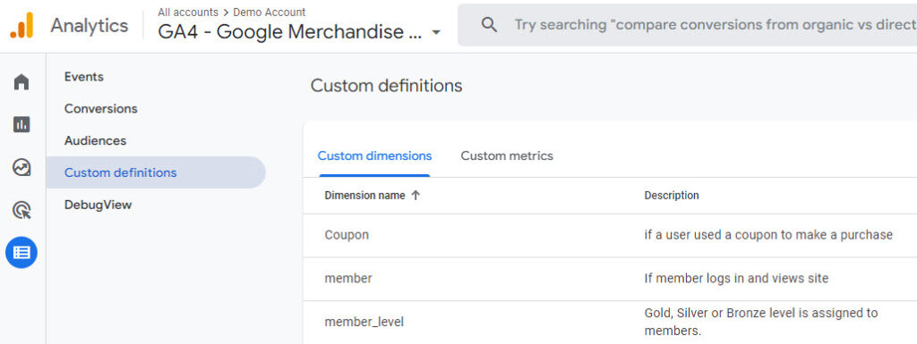Click the 'Gold, Silver or Bronze' description
The image size is (917, 344).
761,322
